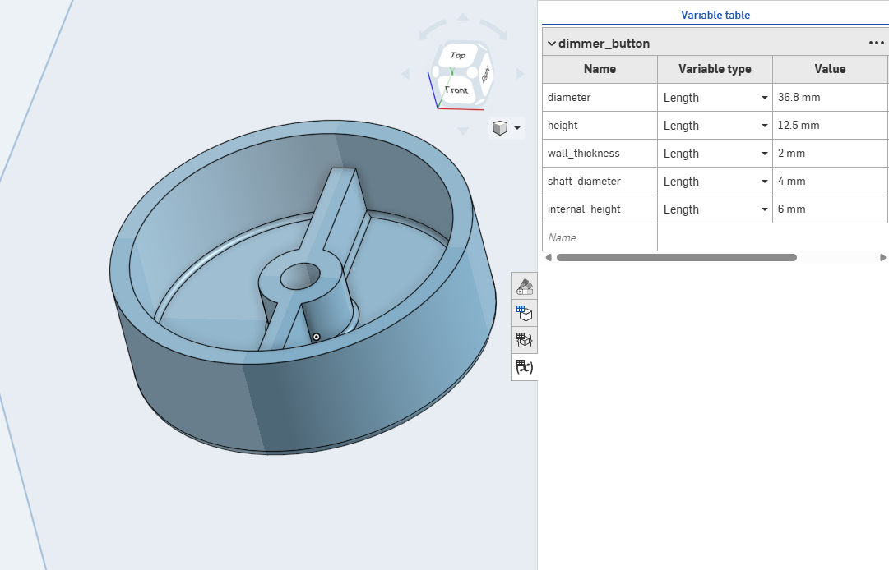This screenshot has height=570, width=889.
Task: Edit the 36.8 mm diameter value
Action: pyautogui.click(x=830, y=98)
